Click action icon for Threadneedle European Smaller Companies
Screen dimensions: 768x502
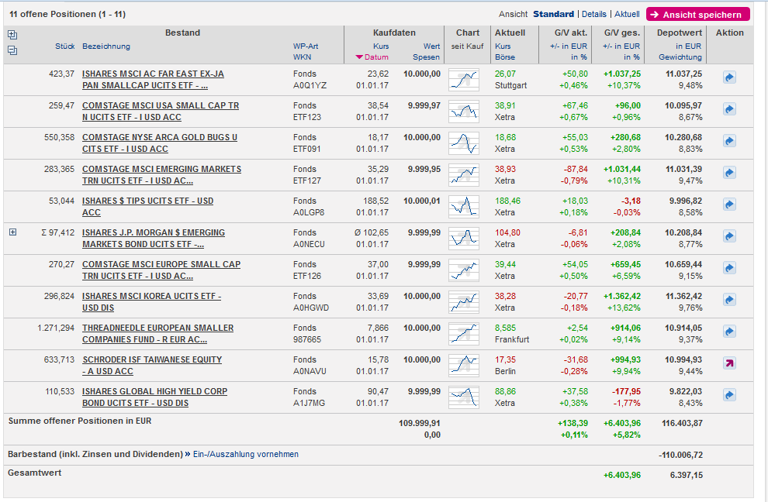[x=729, y=332]
